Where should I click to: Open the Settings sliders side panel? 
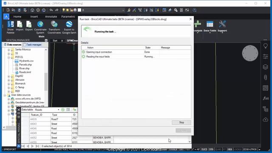click(x=265, y=57)
